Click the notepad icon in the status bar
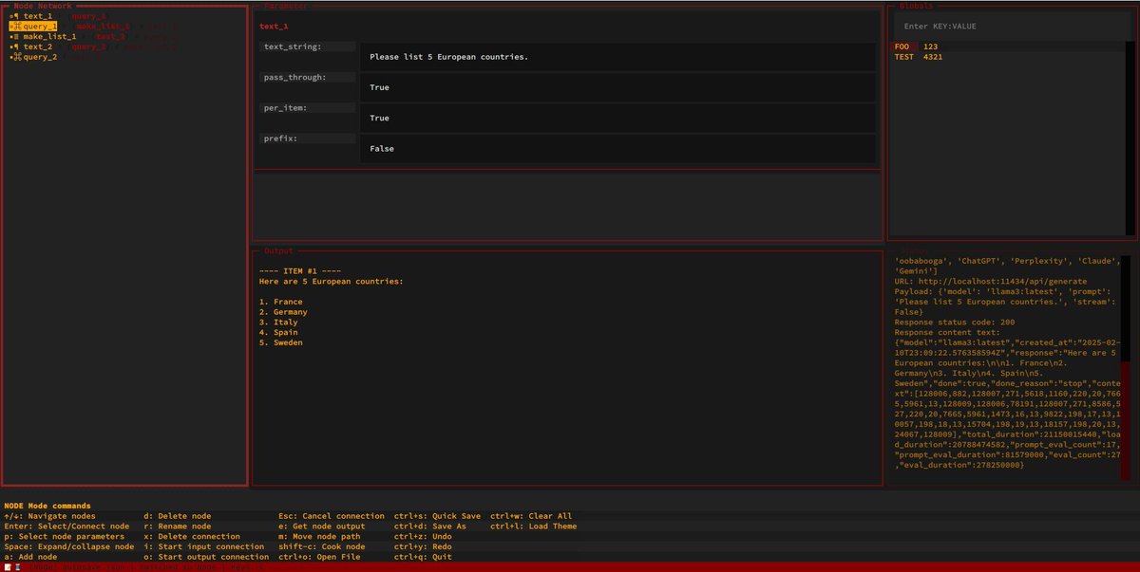1140x572 pixels. [8, 566]
